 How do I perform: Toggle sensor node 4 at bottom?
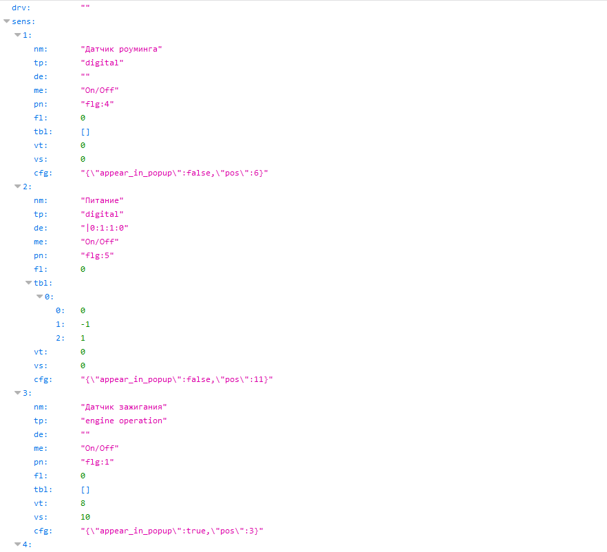(18, 544)
